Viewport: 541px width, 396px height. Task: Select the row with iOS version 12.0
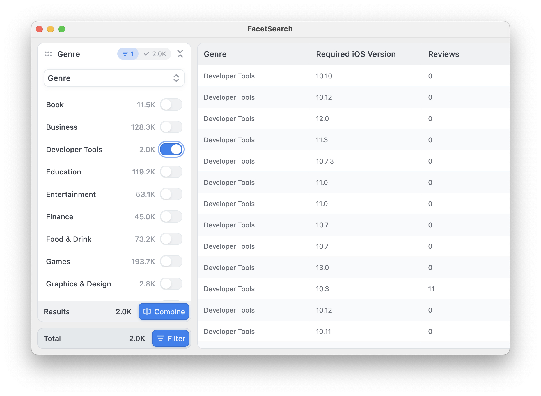[354, 119]
